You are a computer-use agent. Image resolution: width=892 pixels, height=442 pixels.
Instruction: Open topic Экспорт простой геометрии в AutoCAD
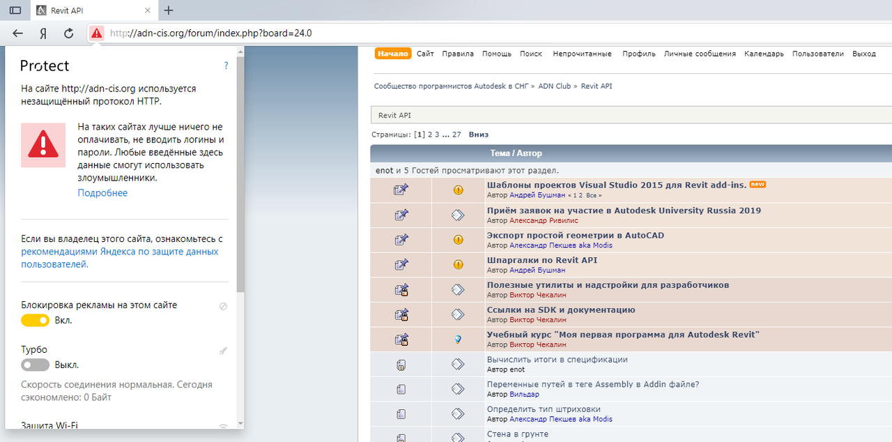click(576, 235)
